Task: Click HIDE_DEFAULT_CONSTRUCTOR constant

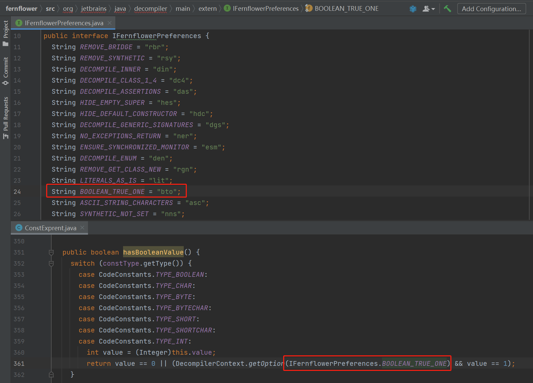Action: click(128, 114)
